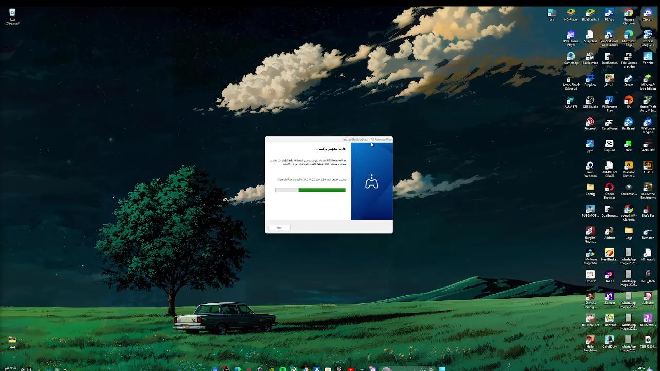Launch Steam desktop shortcut
The image size is (660, 371).
[x=629, y=80]
